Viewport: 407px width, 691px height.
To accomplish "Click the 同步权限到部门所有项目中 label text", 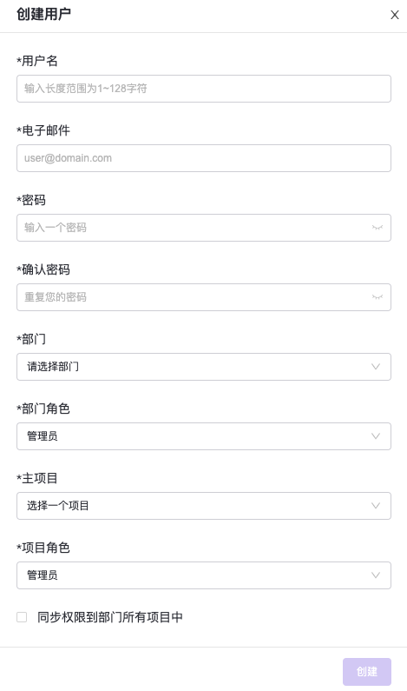I will [110, 617].
